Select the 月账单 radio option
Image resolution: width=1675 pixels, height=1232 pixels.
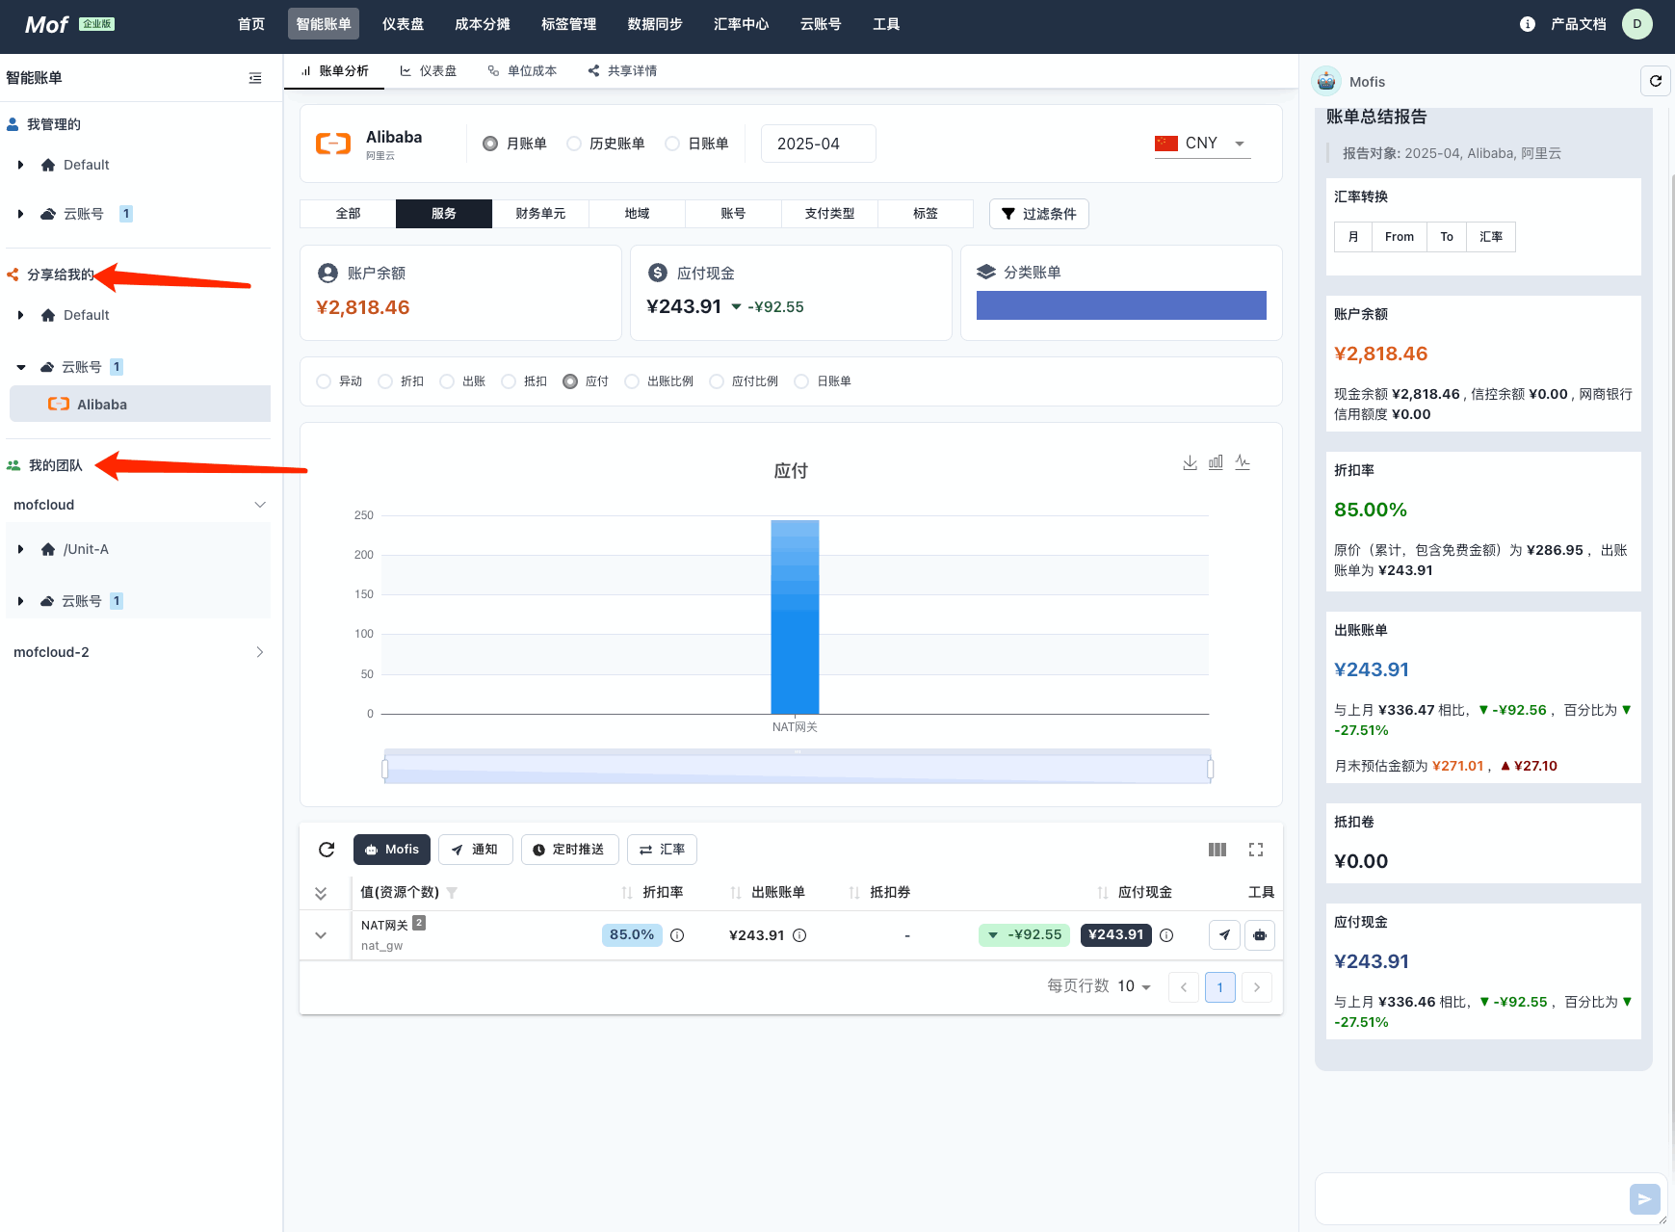(490, 144)
